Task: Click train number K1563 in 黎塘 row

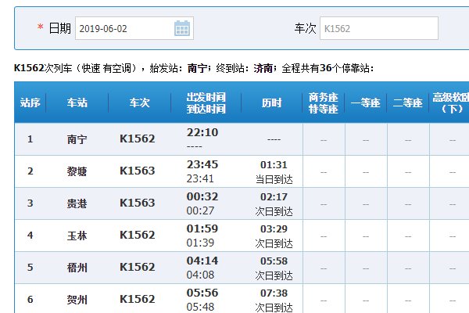Action: pyautogui.click(x=138, y=171)
